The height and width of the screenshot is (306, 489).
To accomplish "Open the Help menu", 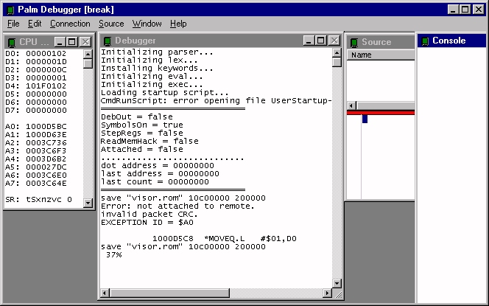I will [178, 24].
